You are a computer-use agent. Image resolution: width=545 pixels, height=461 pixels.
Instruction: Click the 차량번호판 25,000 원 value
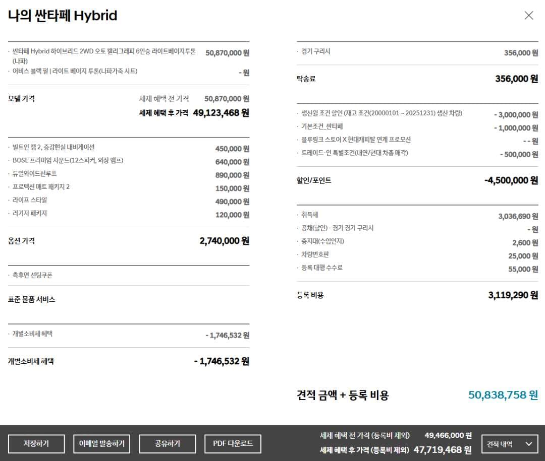[523, 256]
